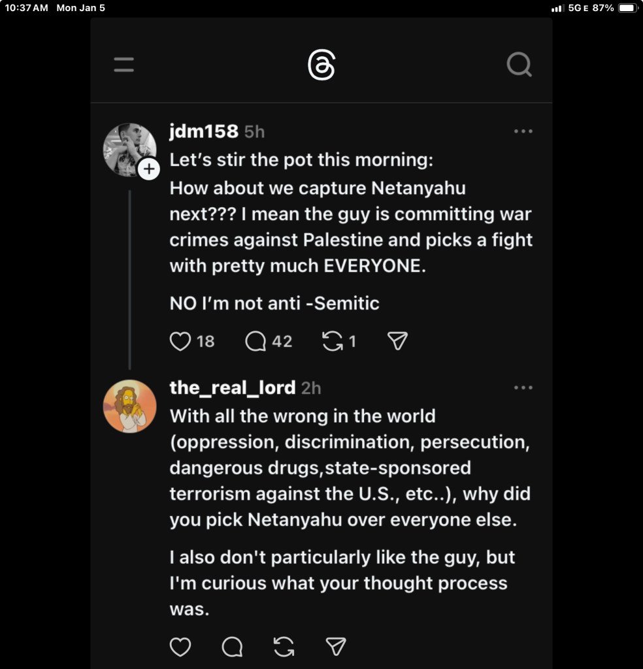Image resolution: width=643 pixels, height=669 pixels.
Task: Repost jdm158's post
Action: click(x=333, y=341)
